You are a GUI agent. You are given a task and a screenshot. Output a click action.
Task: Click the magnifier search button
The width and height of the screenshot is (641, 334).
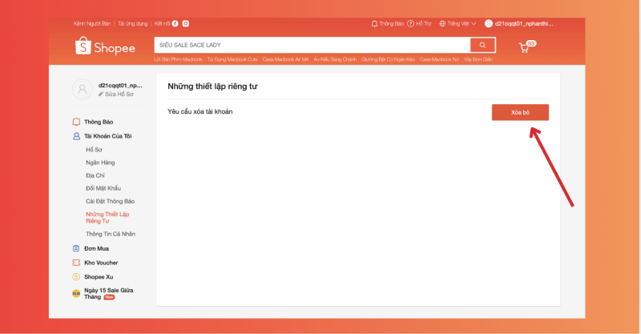482,45
